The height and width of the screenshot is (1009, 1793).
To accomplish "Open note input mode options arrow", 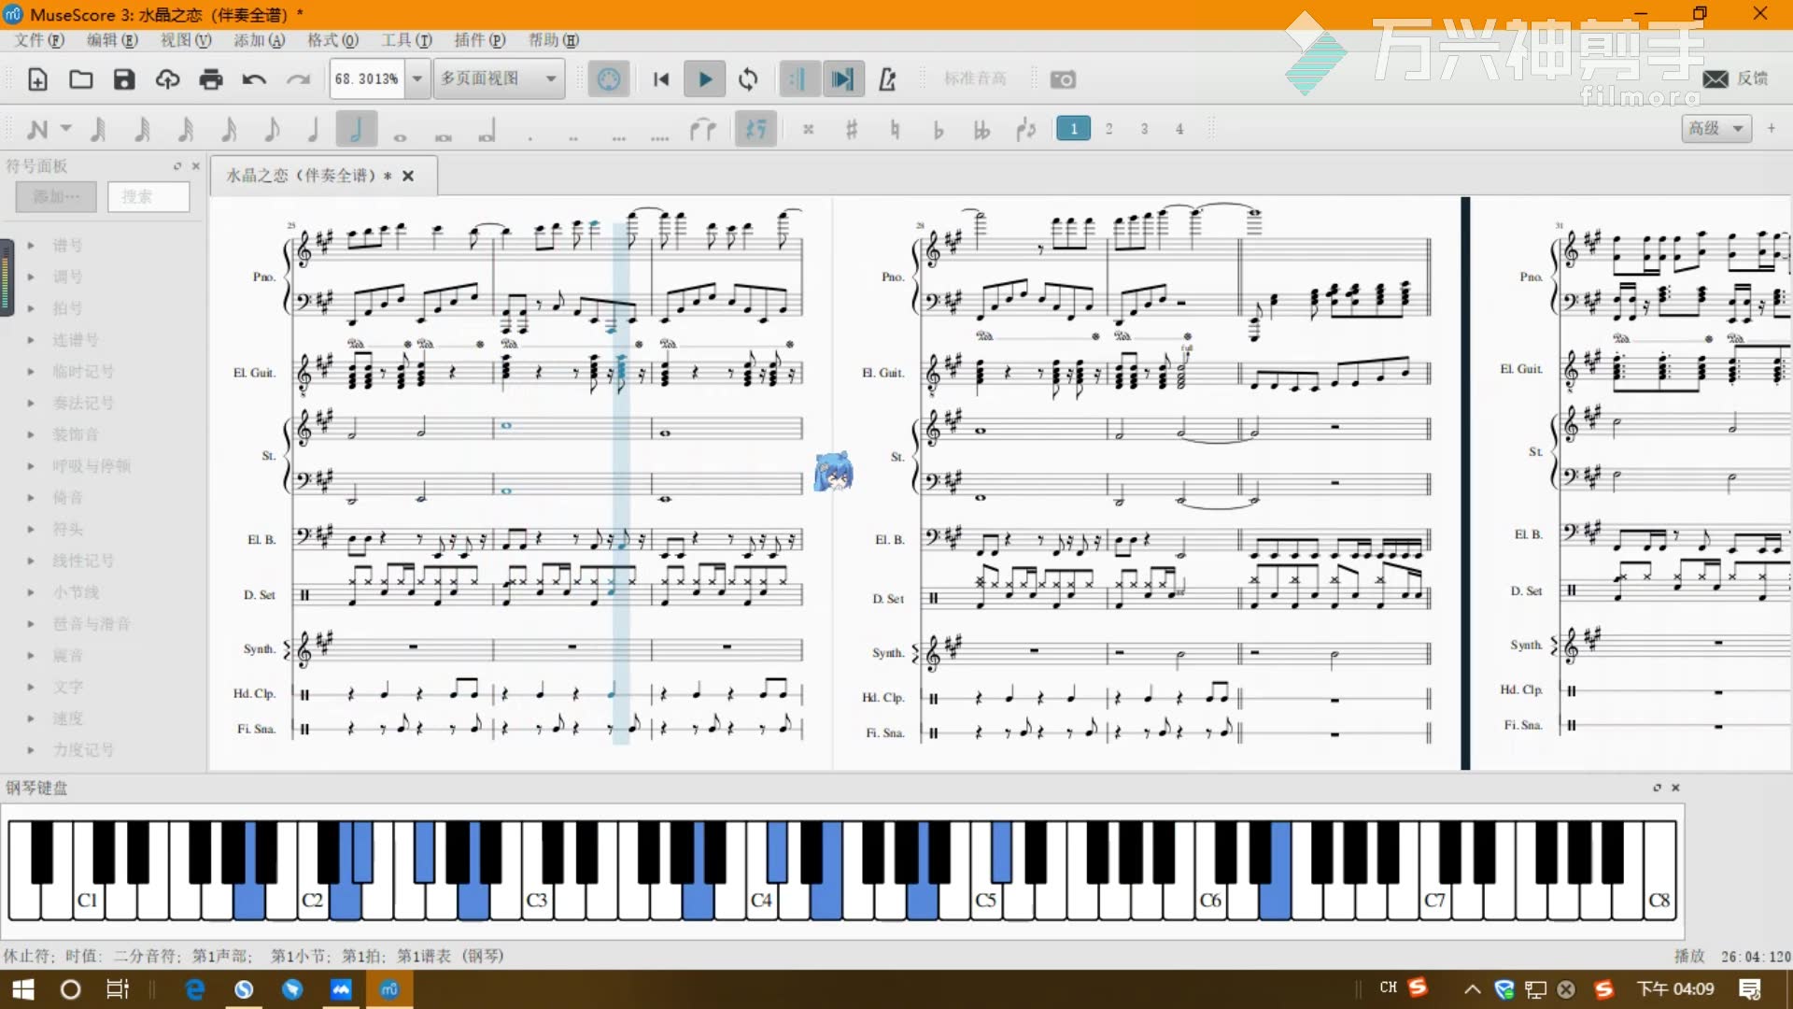I will click(x=65, y=129).
